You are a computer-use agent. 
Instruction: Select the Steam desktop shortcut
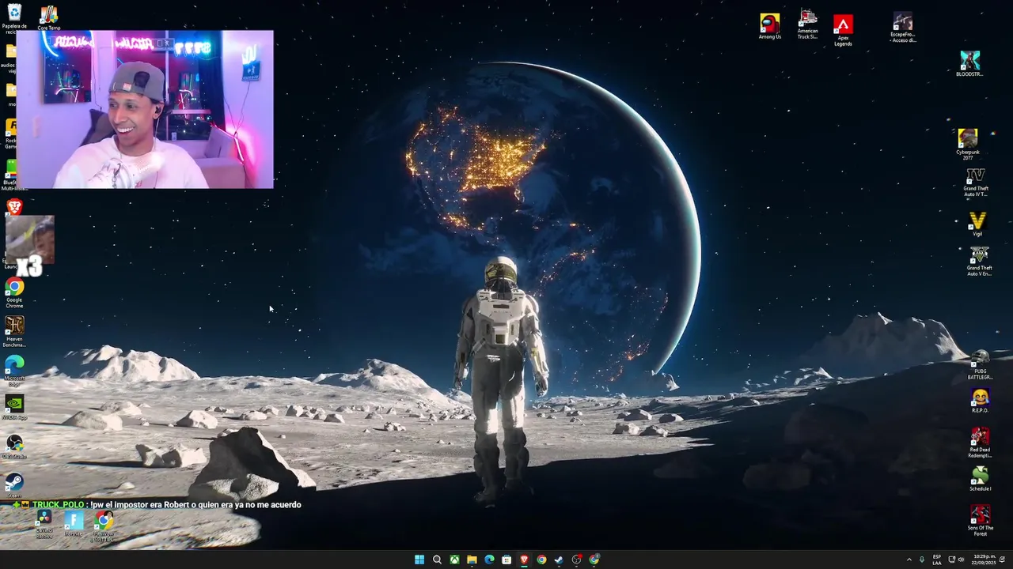point(14,485)
